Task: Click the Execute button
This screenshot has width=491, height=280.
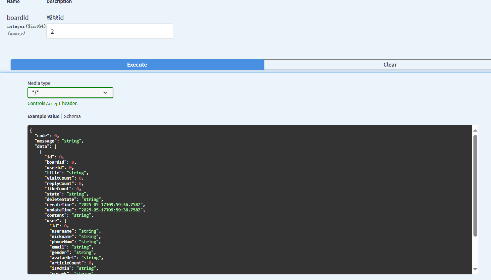Action: (x=137, y=65)
